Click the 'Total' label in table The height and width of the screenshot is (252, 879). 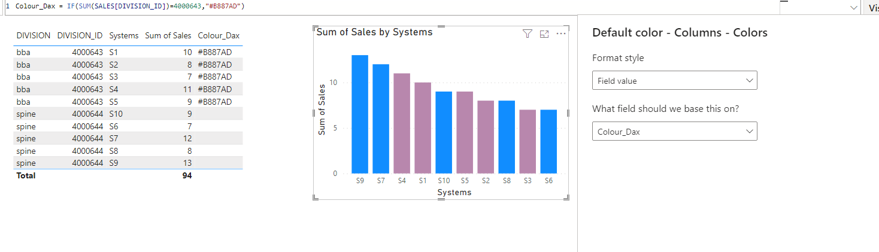[x=26, y=175]
